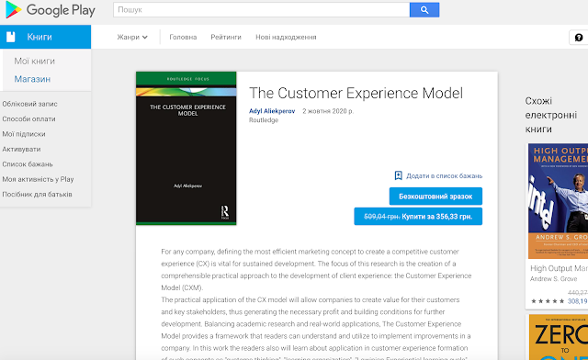Open Мої підписки link

click(x=24, y=134)
